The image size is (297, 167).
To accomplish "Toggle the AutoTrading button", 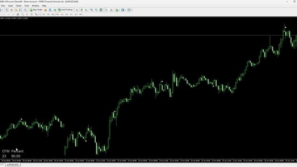I will pos(65,10).
